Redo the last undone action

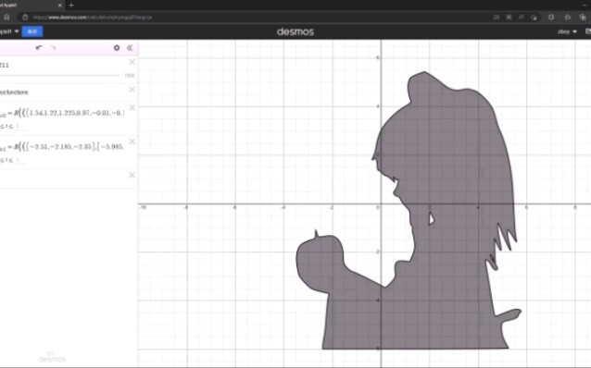pos(53,48)
